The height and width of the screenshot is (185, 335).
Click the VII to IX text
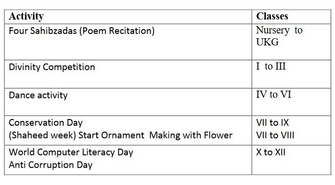[272, 123]
